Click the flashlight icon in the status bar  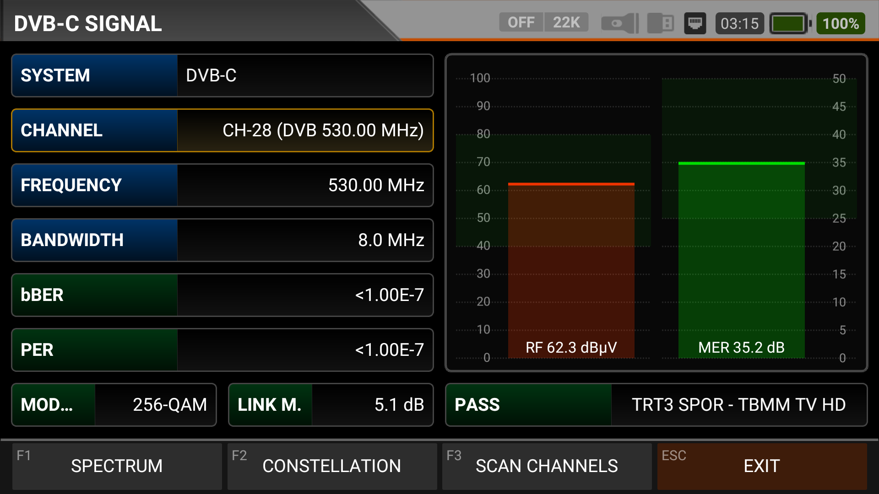coord(619,23)
